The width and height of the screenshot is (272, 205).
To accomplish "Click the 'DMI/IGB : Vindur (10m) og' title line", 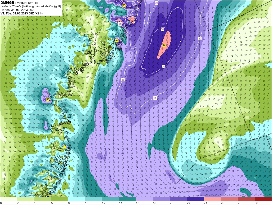I will tap(19, 3).
